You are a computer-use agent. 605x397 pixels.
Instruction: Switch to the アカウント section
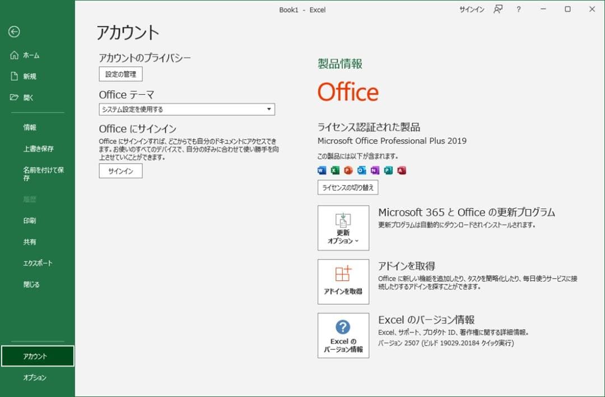click(34, 356)
